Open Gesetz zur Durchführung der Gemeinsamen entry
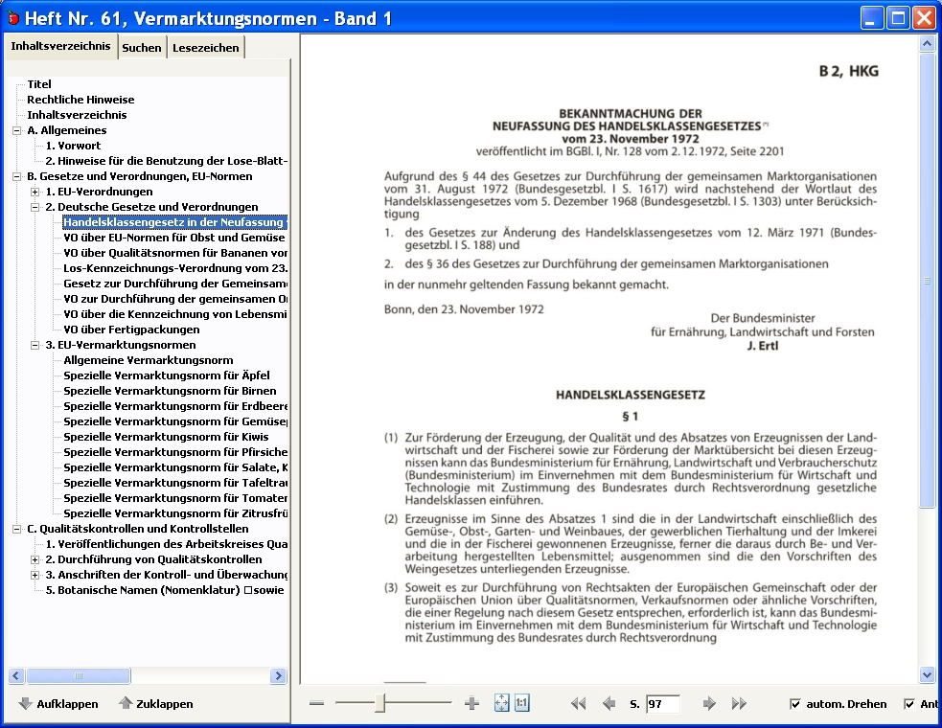The height and width of the screenshot is (728, 942). [x=175, y=284]
